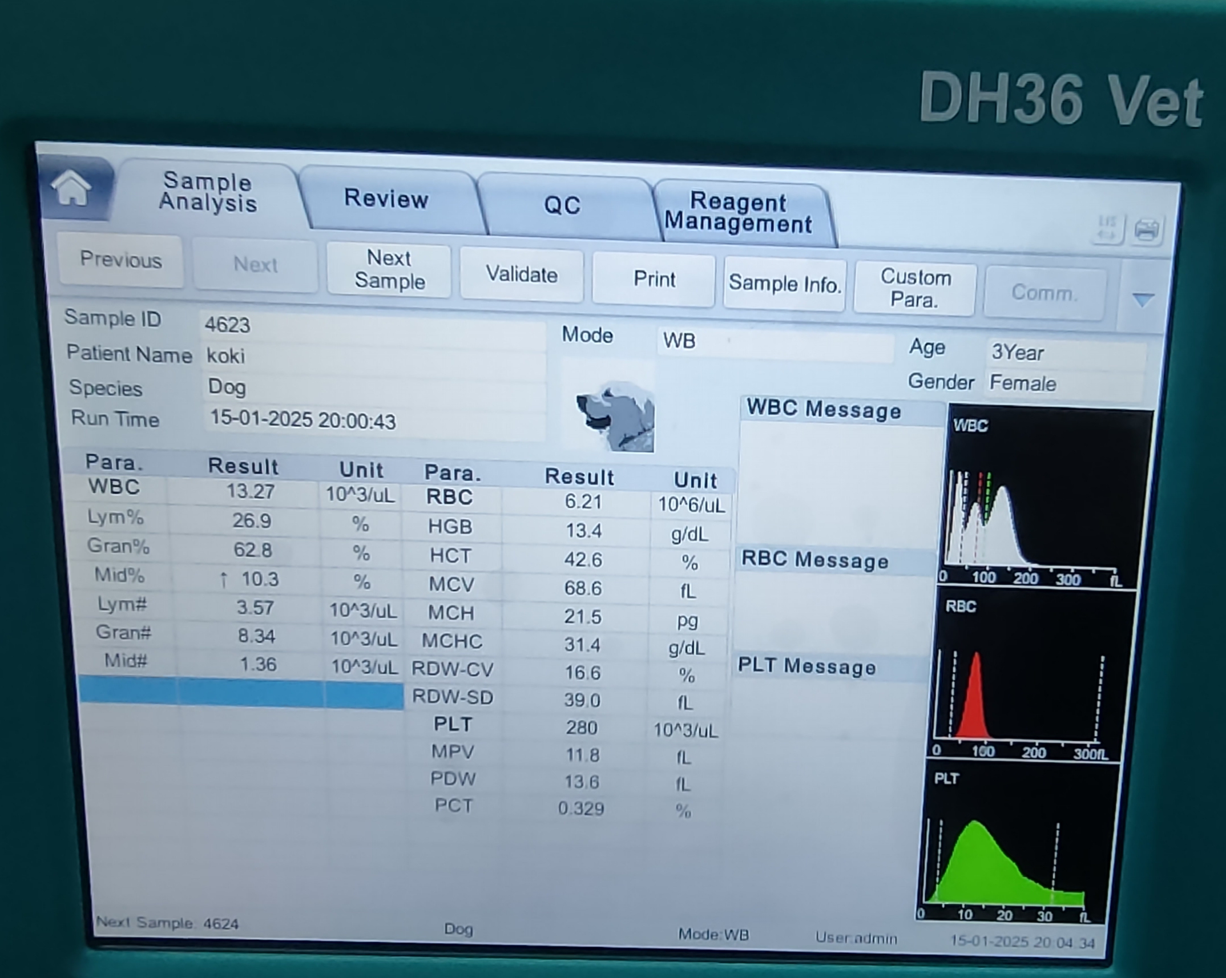The height and width of the screenshot is (978, 1226).
Task: Click the status bar date and time
Action: [1022, 942]
